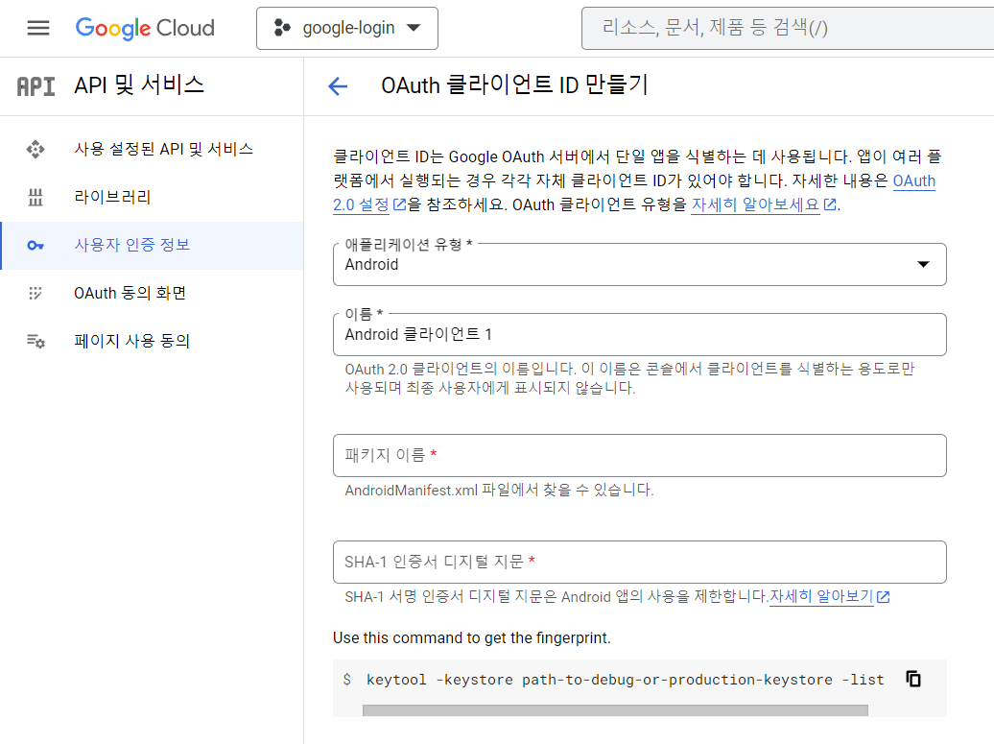Viewport: 994px width, 744px height.
Task: Open the navigation hamburger menu
Action: click(37, 28)
